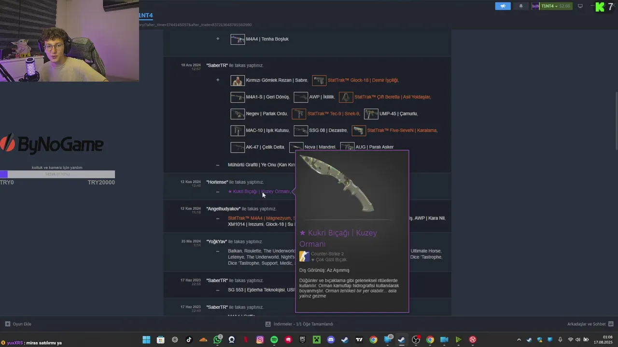Click the StatTrak M4A4 | Magnezyum item

tap(260, 218)
